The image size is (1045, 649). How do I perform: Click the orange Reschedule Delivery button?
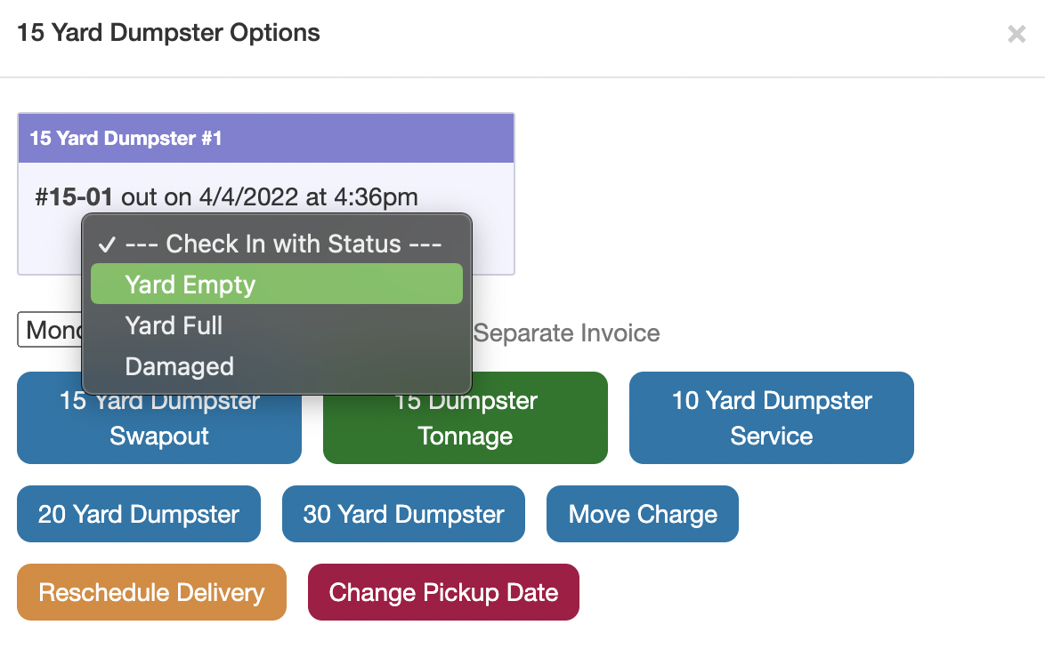(x=151, y=592)
